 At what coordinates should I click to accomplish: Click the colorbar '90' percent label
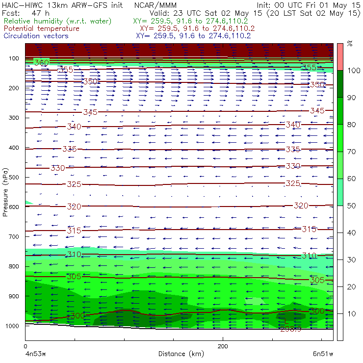[351, 98]
